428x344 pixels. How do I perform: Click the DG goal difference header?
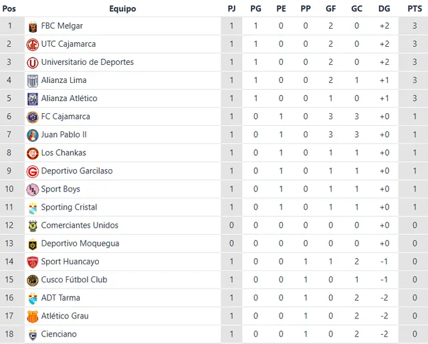(384, 9)
